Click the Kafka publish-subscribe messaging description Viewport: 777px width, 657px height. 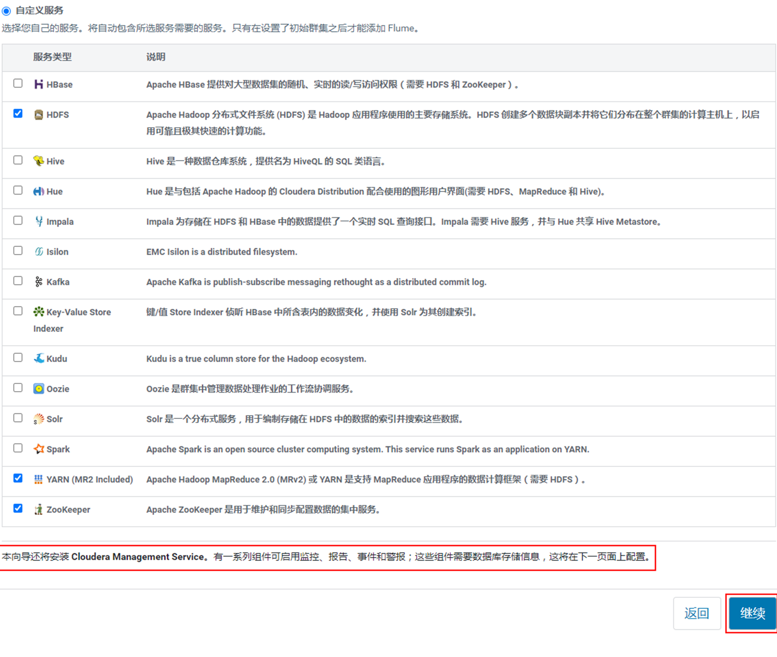pos(317,282)
